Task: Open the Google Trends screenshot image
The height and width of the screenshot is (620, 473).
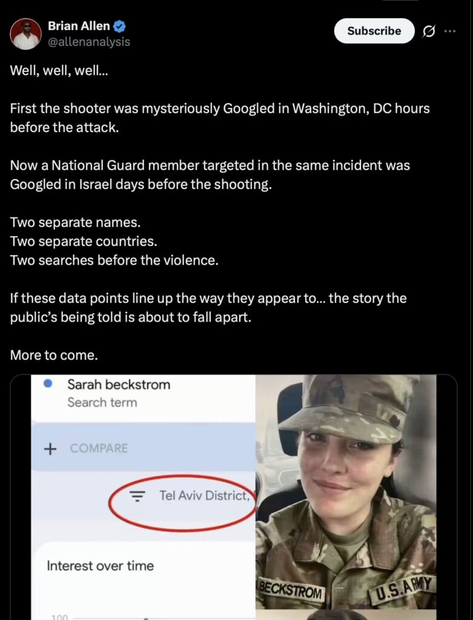Action: click(x=143, y=497)
